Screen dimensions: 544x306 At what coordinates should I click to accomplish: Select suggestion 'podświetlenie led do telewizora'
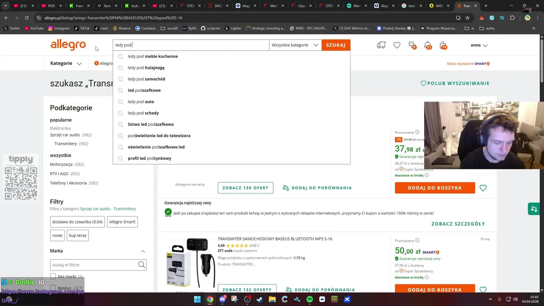click(x=231, y=136)
